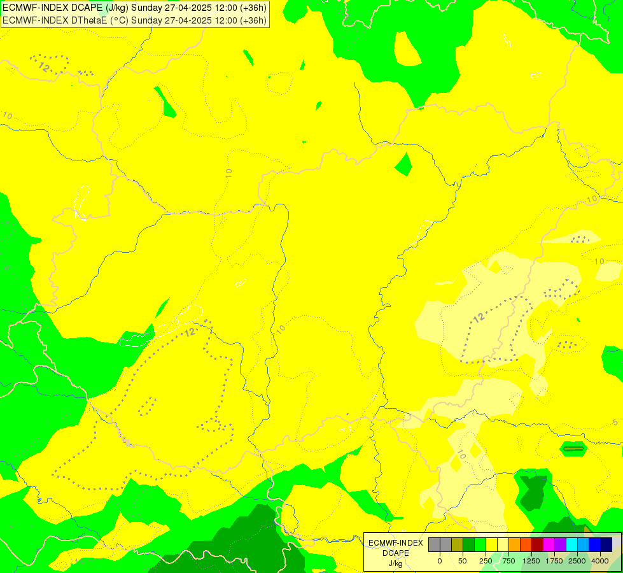Click the DCAPE (J/kg) title line

(x=134, y=8)
